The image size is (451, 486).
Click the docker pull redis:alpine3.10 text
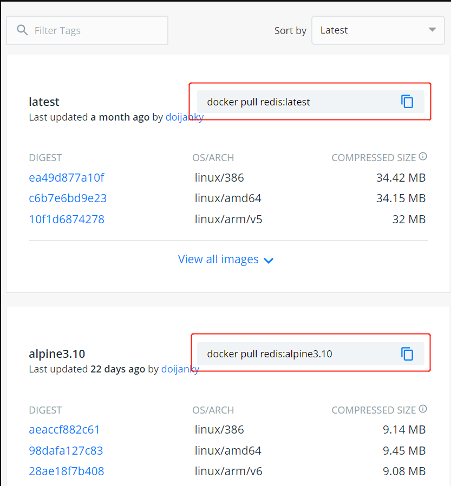tap(270, 355)
